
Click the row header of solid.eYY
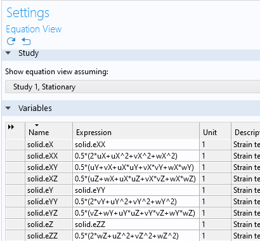click(x=15, y=202)
